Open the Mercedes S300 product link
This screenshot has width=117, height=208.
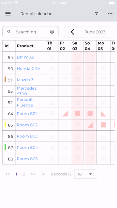(x=27, y=91)
